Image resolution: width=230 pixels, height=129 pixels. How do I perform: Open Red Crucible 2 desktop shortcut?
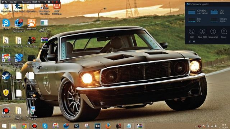tap(32, 43)
